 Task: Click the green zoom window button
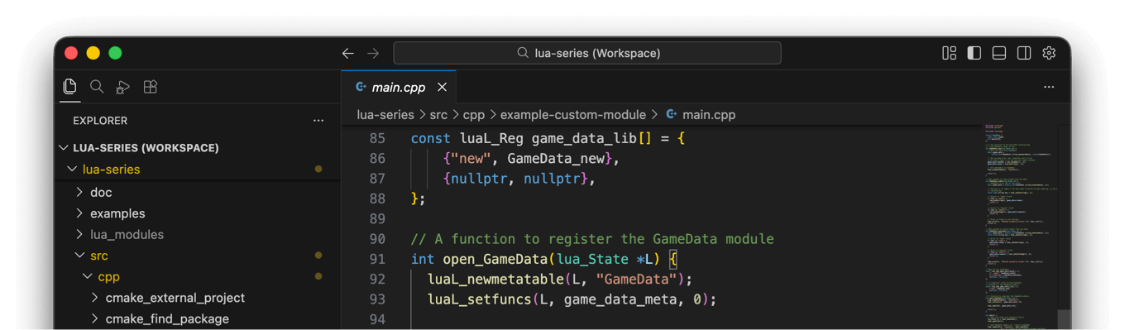116,53
